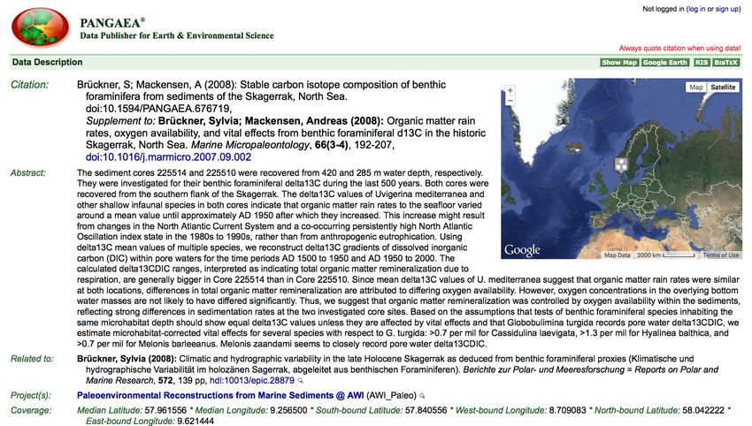The width and height of the screenshot is (752, 426).
Task: Open the hdl:10013/epic.28879 link
Action: (252, 380)
